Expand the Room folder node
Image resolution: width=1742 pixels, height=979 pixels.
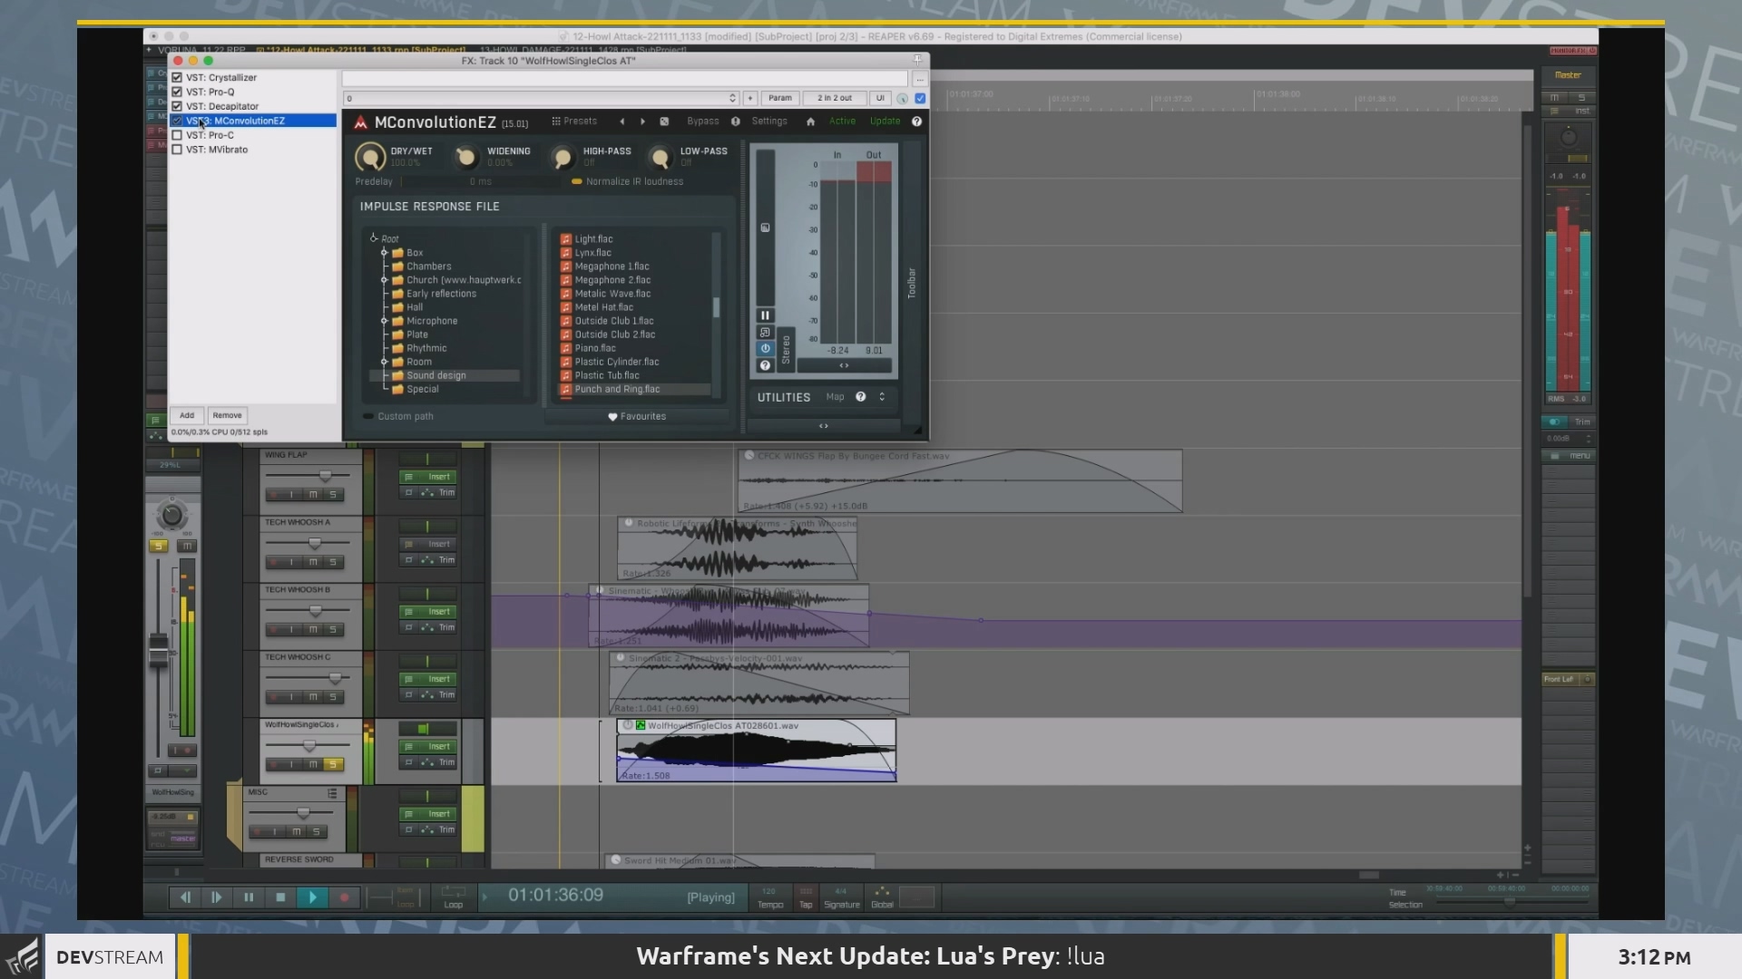385,362
